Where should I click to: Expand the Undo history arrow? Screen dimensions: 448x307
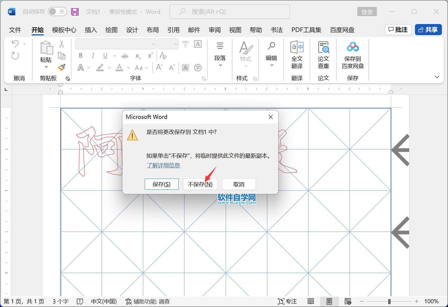point(25,44)
